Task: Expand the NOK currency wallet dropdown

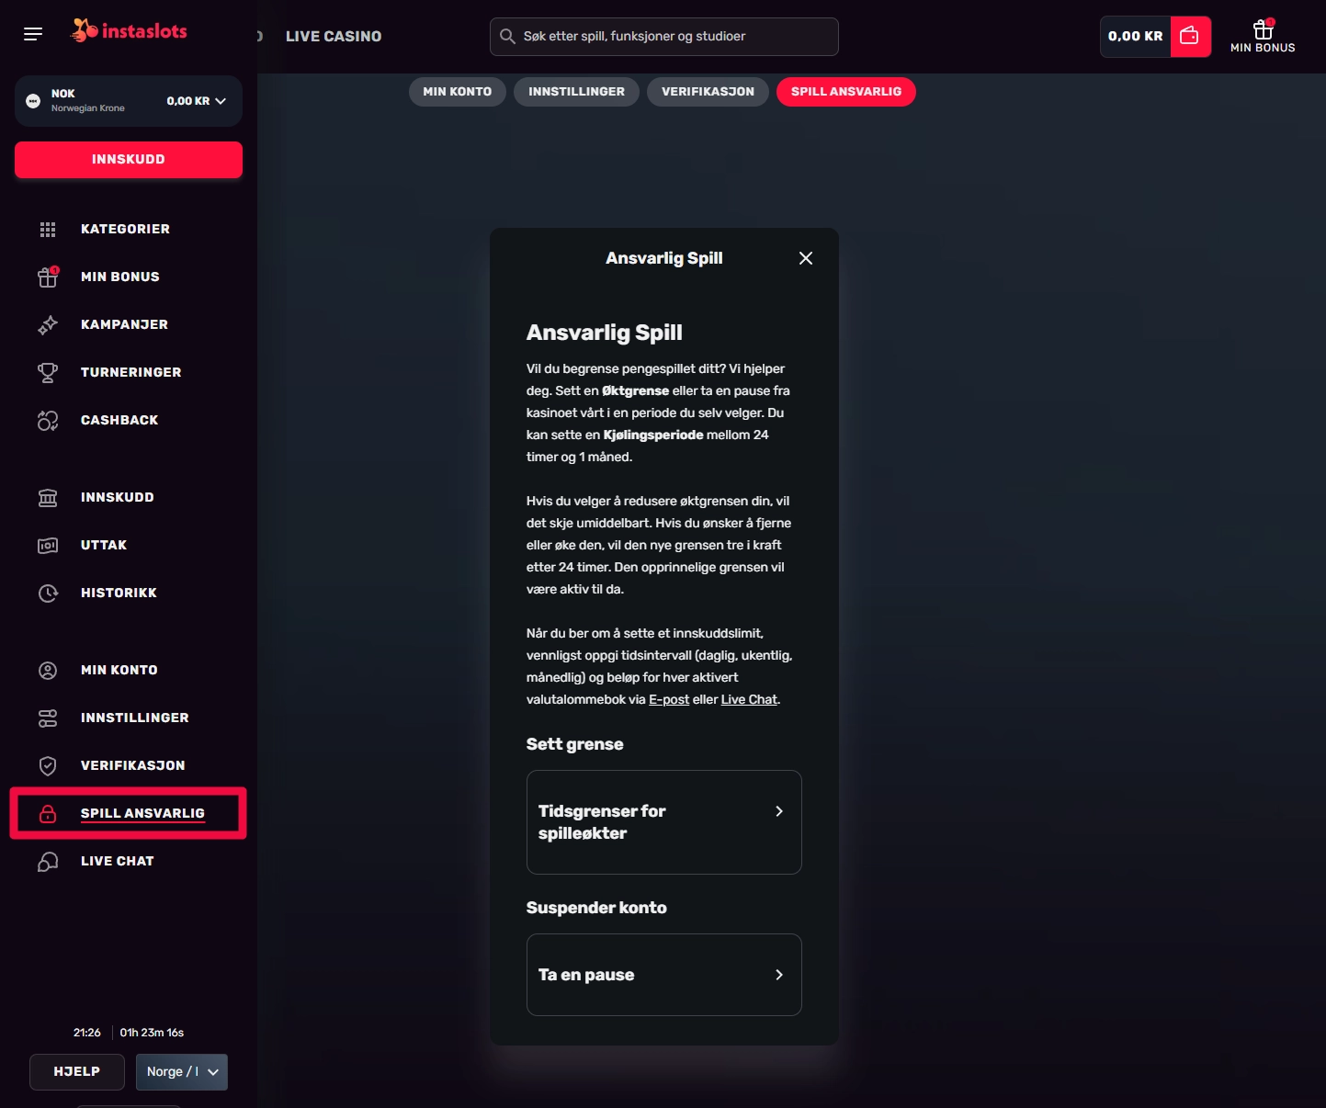Action: 129,101
